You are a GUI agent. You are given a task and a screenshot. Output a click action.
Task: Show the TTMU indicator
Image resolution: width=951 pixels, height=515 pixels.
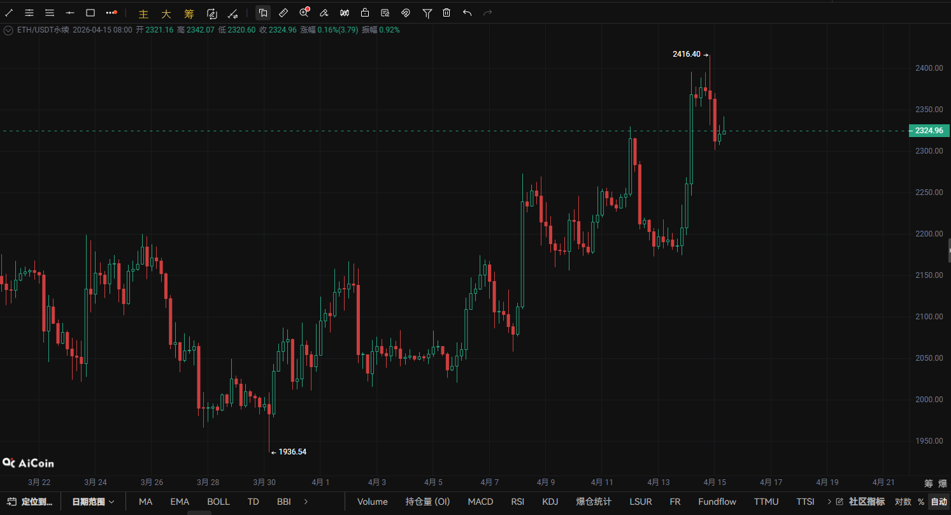766,502
